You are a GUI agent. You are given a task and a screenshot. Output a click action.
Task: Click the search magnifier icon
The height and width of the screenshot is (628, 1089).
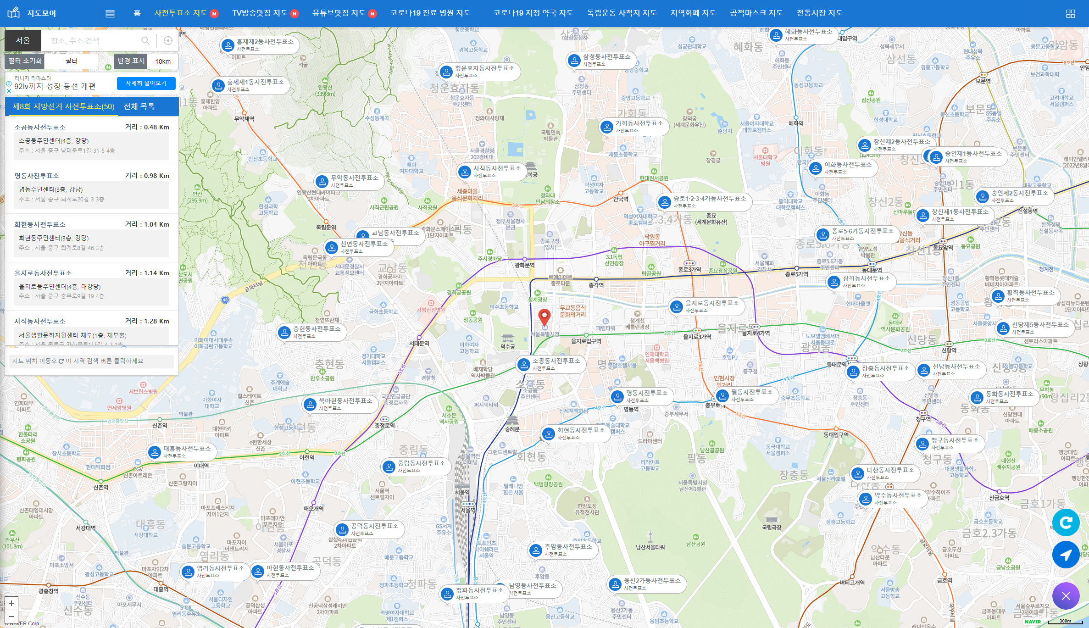click(x=145, y=40)
